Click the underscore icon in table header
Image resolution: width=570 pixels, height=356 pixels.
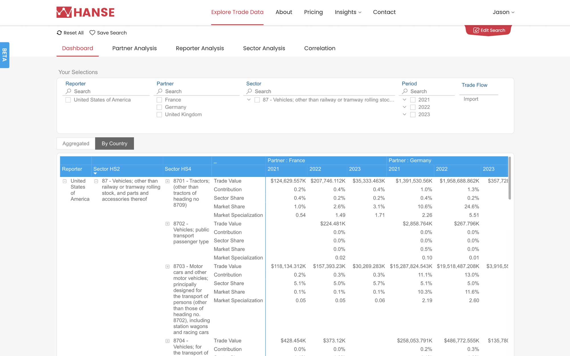(x=215, y=163)
